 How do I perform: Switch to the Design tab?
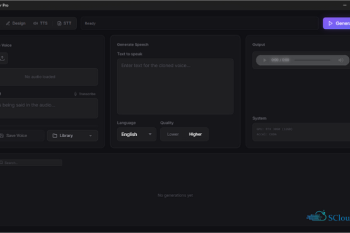tap(16, 23)
